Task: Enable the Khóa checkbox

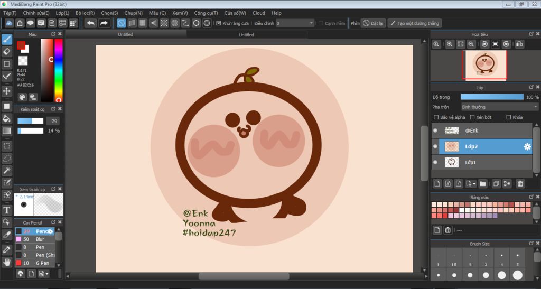Action: pyautogui.click(x=509, y=117)
